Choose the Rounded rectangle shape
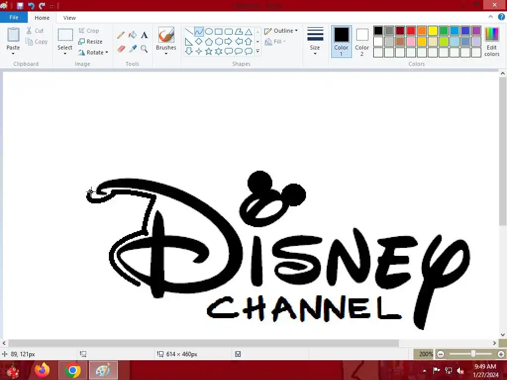 (x=229, y=32)
